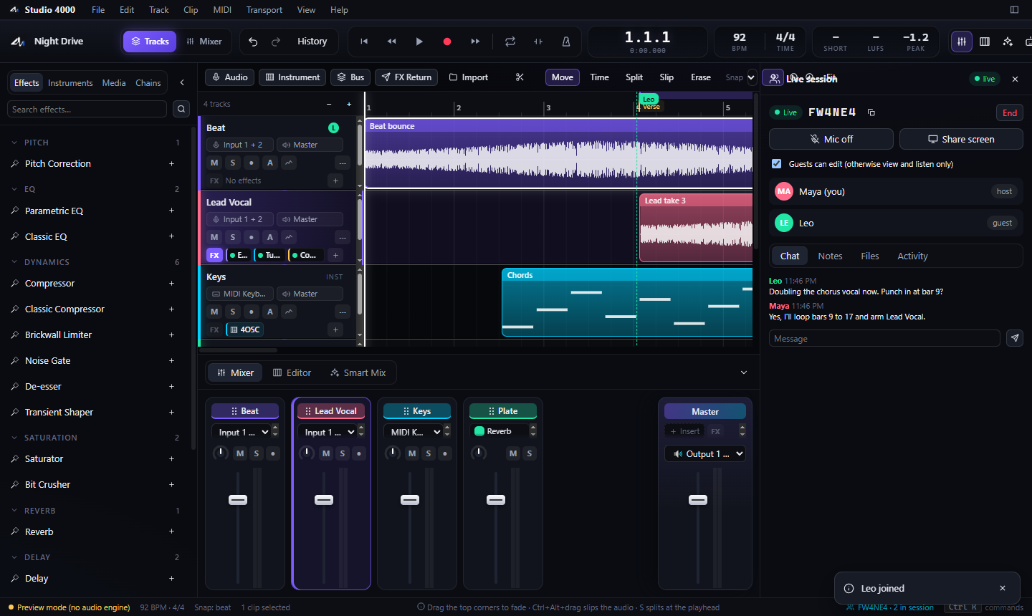Jump to start with skip-back icon

point(364,42)
